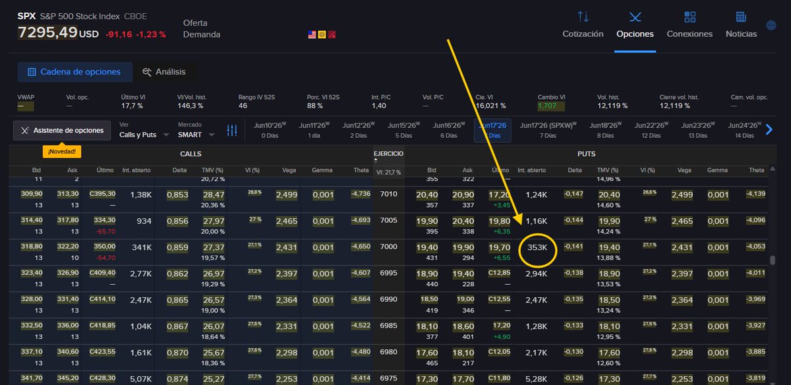This screenshot has height=385, width=791.
Task: Click the call ask 322,20
Action: click(x=69, y=246)
